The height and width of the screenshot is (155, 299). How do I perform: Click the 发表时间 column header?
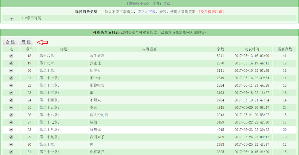[x=252, y=49]
